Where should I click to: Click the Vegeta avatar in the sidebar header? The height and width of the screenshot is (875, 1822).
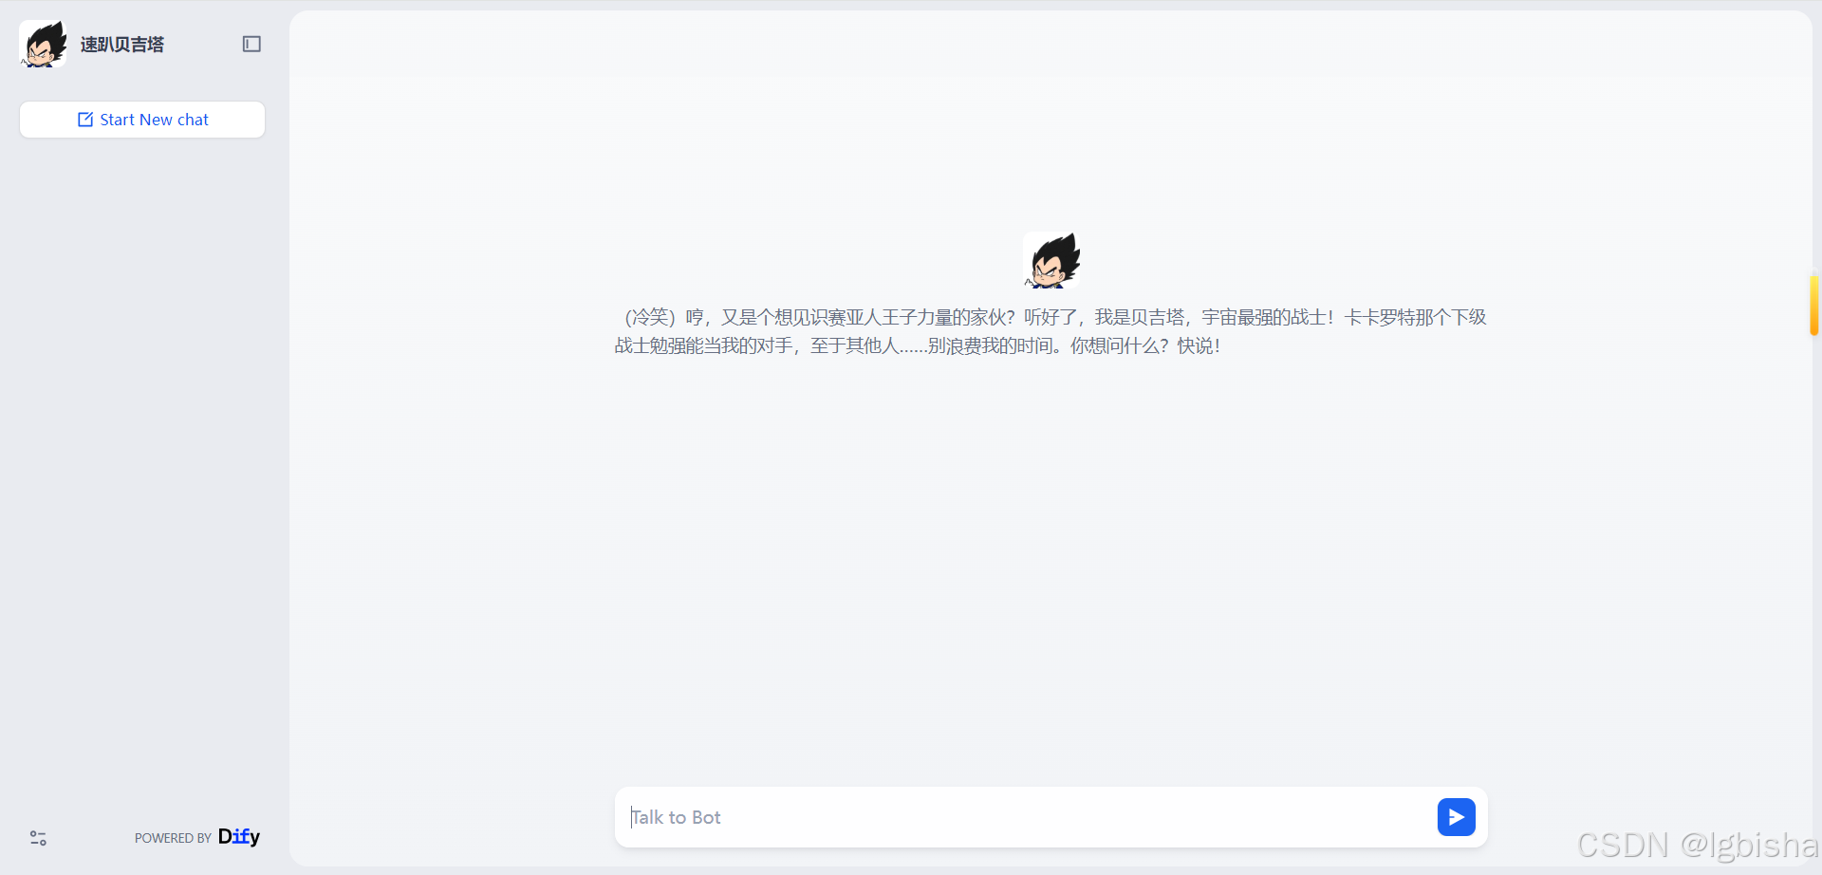[43, 44]
